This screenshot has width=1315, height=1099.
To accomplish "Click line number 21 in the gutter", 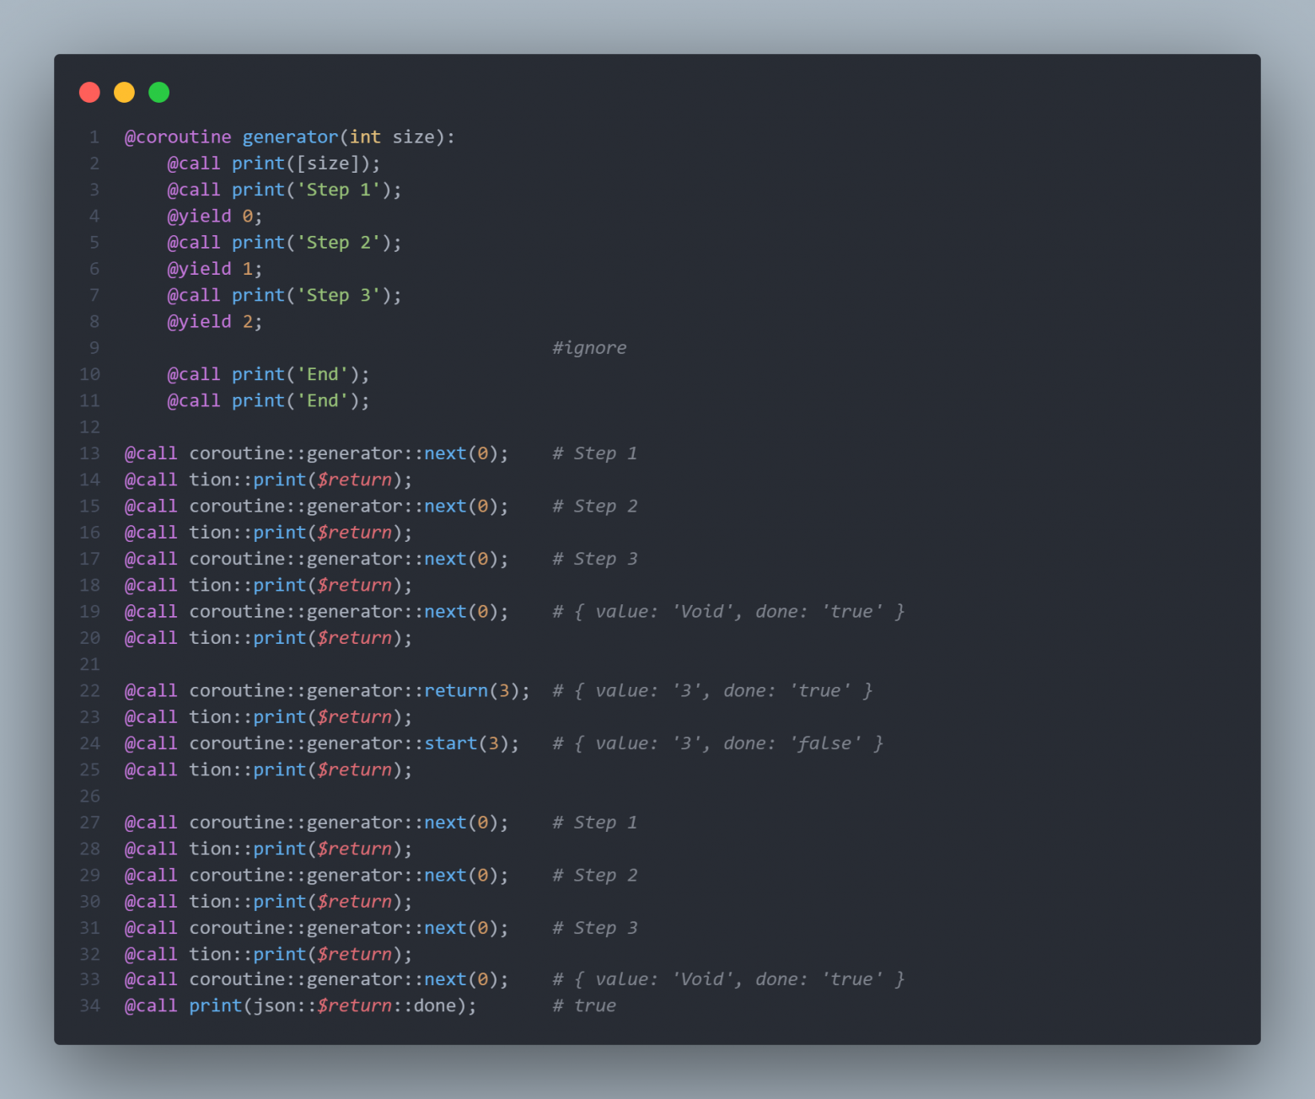I will (89, 664).
